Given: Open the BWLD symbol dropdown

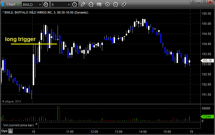Looking at the screenshot, I should (40, 5).
